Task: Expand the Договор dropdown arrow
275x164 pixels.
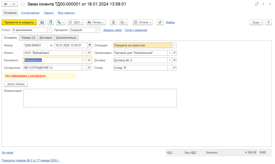Action: point(170,60)
